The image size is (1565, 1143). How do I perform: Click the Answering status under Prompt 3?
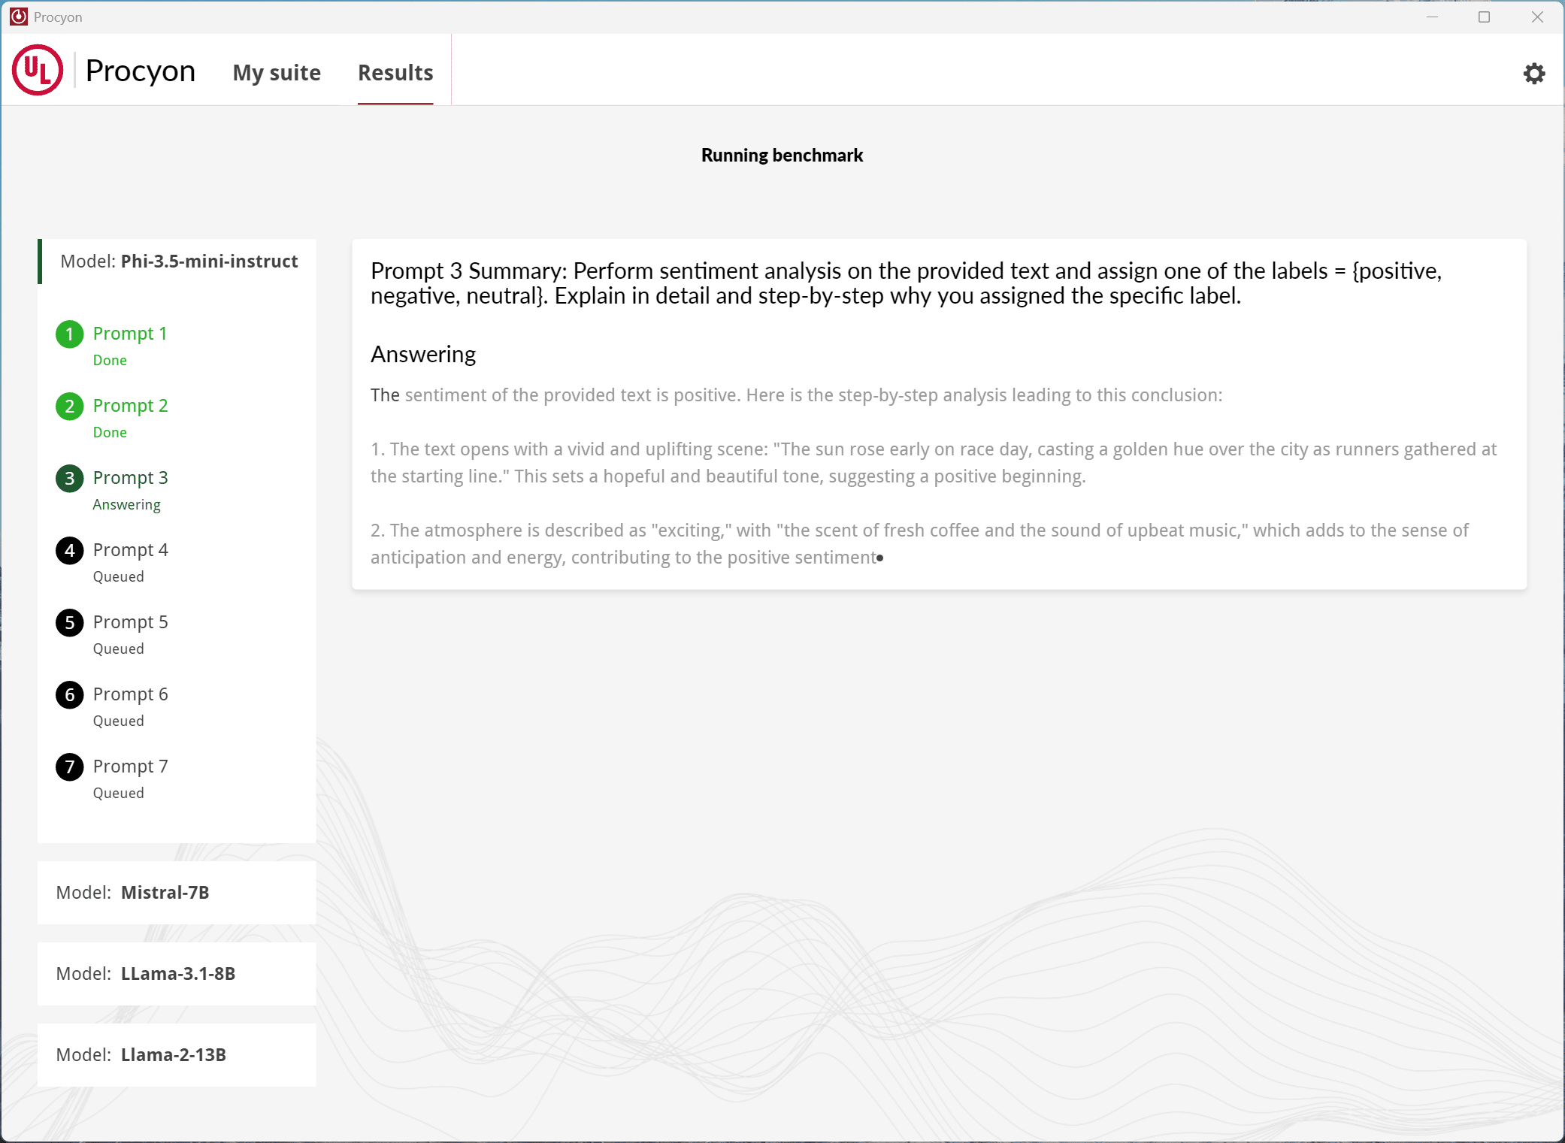click(x=126, y=504)
